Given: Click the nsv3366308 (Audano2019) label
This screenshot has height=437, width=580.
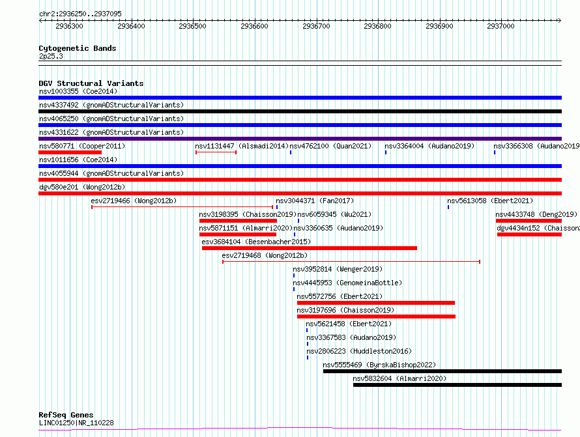Looking at the screenshot, I should click(537, 146).
